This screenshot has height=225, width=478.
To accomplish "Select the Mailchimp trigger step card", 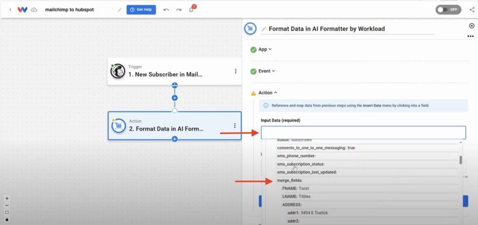I will (x=175, y=71).
